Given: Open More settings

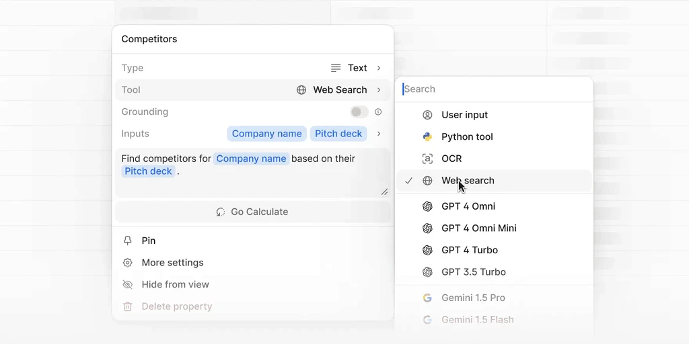Looking at the screenshot, I should click(x=253, y=263).
